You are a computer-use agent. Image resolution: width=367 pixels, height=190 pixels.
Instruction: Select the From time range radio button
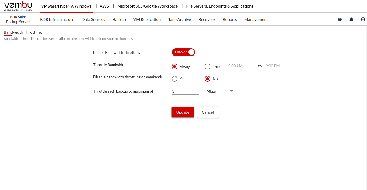tap(208, 67)
